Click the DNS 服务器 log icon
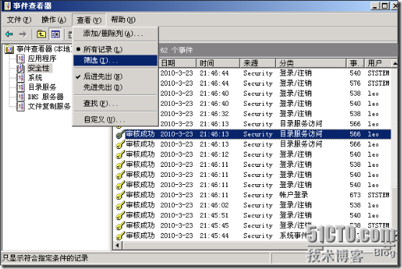This screenshot has height=269, width=402. [20, 97]
